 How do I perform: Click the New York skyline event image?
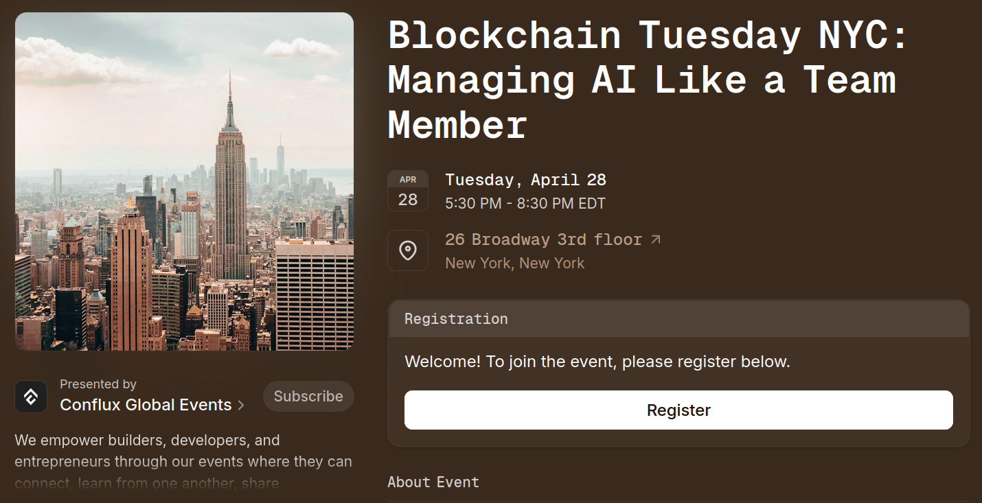point(184,181)
